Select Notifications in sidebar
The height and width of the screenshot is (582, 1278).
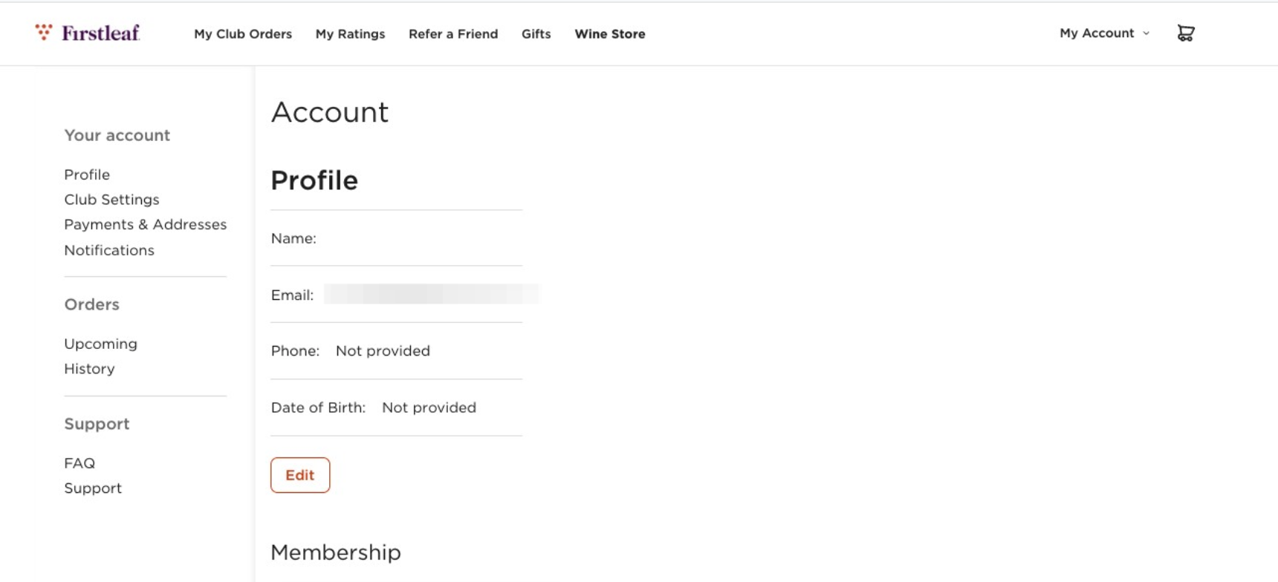[x=109, y=250]
